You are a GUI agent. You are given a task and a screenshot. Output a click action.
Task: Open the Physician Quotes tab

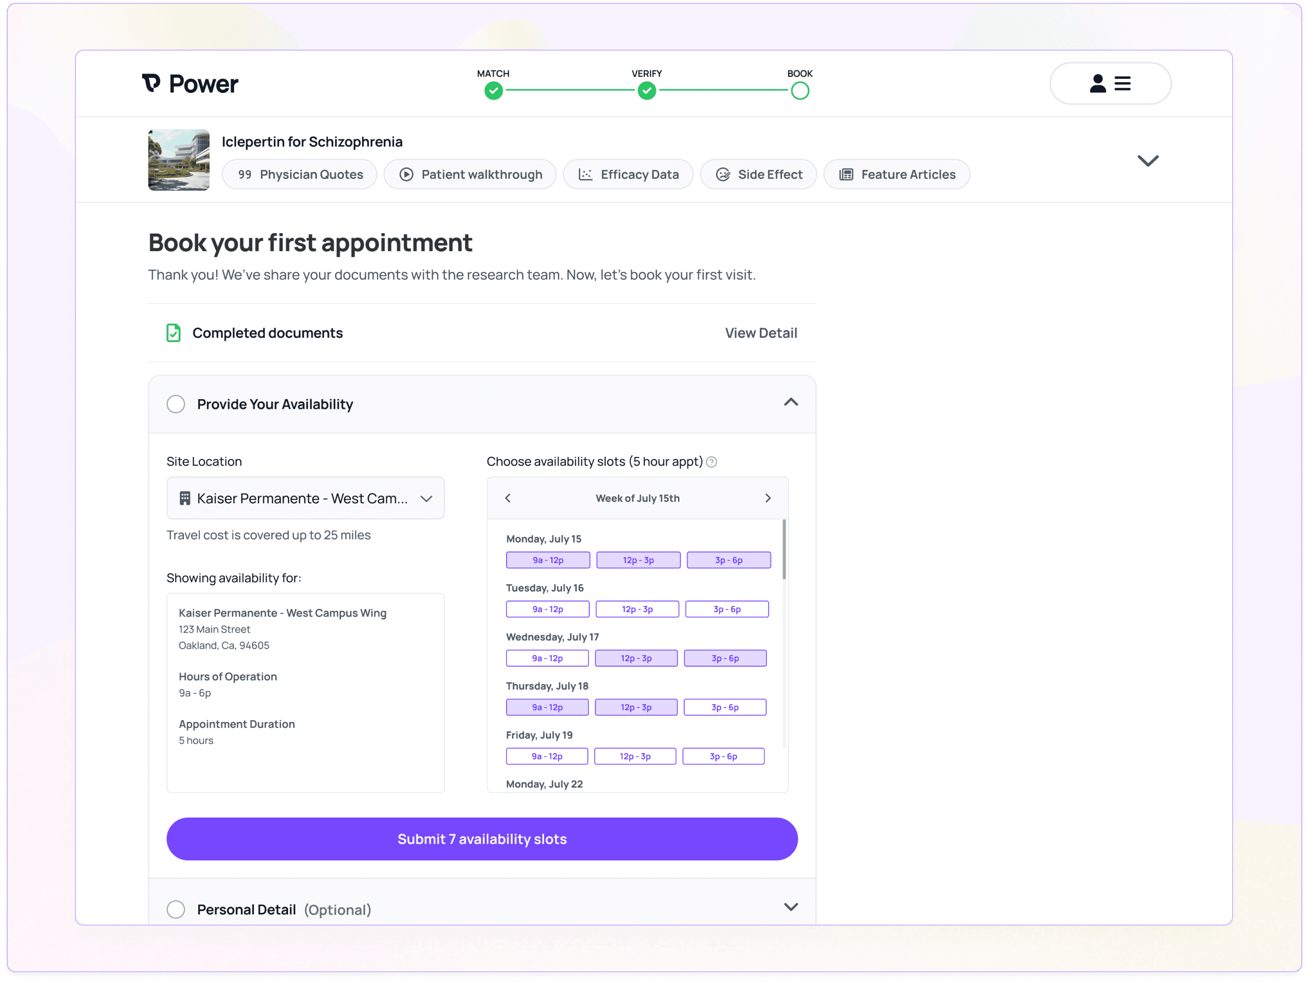[299, 175]
